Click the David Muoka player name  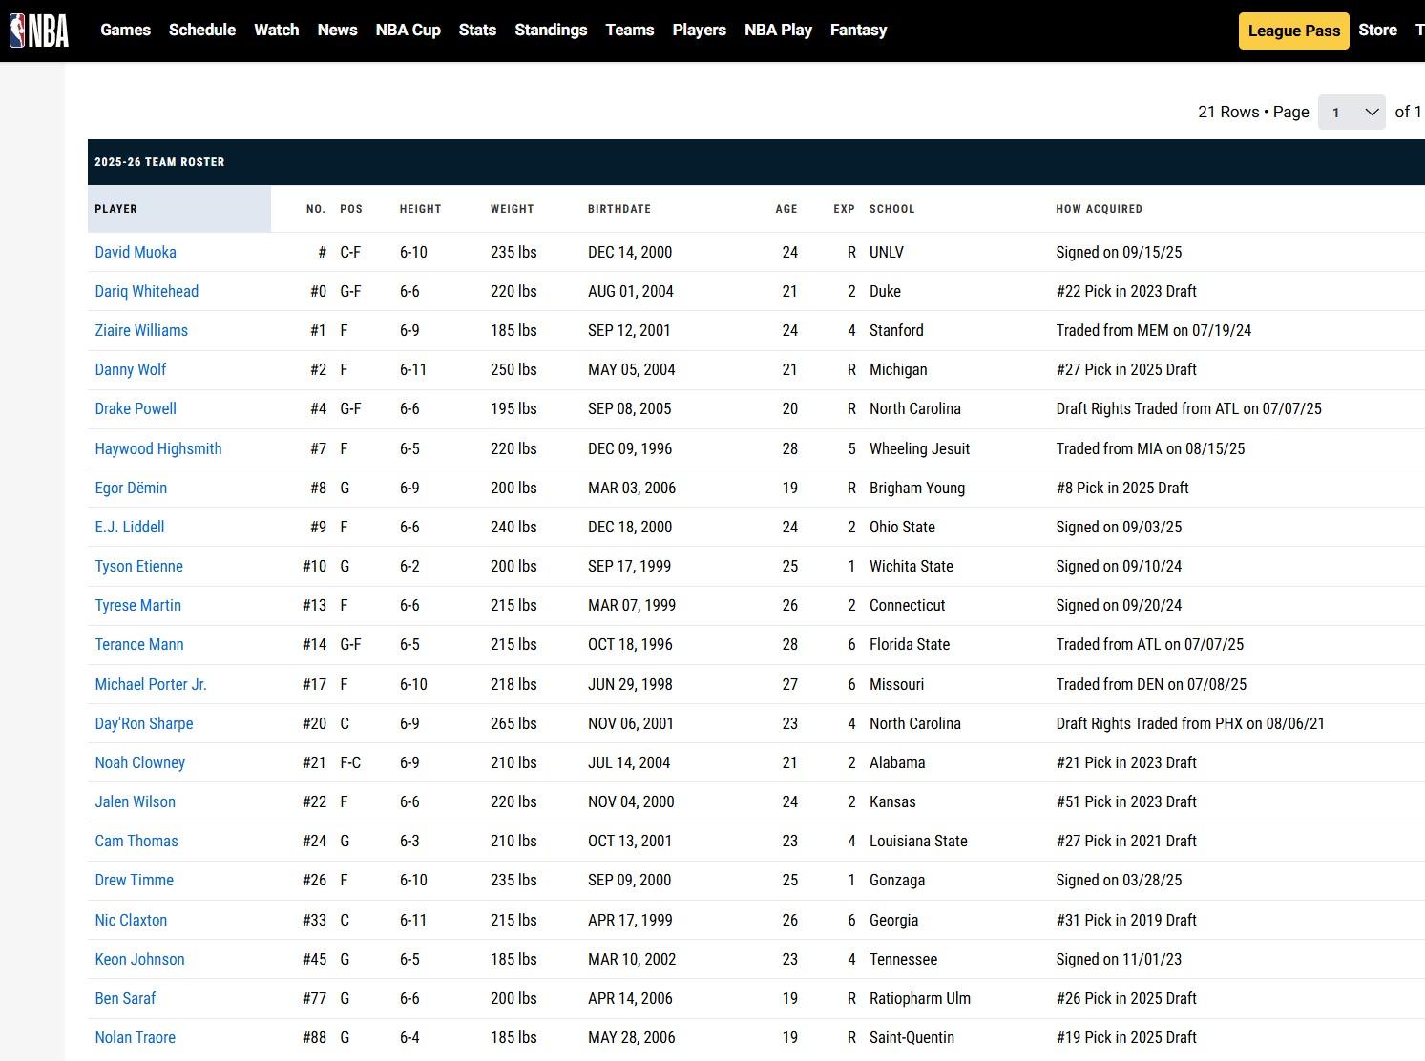pyautogui.click(x=136, y=252)
